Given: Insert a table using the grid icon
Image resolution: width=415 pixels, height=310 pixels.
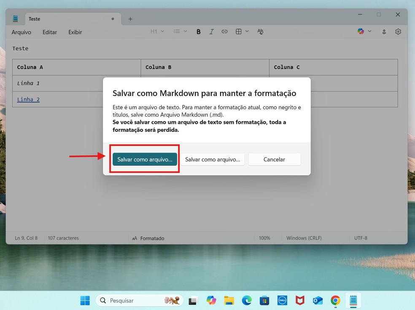Looking at the screenshot, I should click(x=238, y=32).
